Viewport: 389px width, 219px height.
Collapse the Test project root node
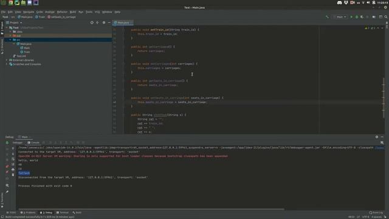click(x=7, y=28)
